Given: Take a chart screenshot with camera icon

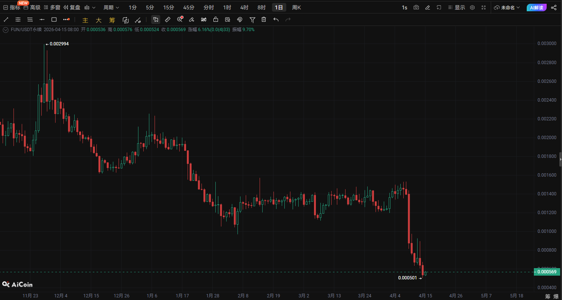Looking at the screenshot, I should pyautogui.click(x=416, y=7).
